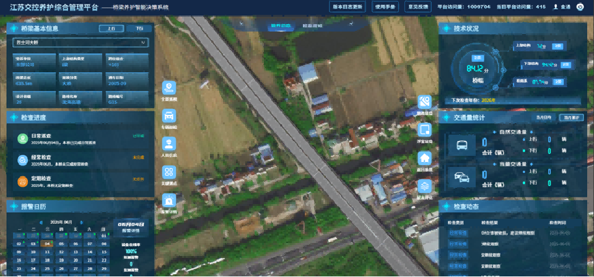Select the personnel information icon
The width and height of the screenshot is (594, 277).
tap(169, 143)
